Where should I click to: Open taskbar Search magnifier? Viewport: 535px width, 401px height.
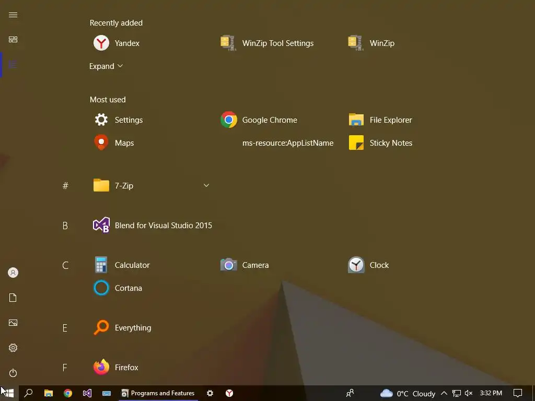pos(28,393)
